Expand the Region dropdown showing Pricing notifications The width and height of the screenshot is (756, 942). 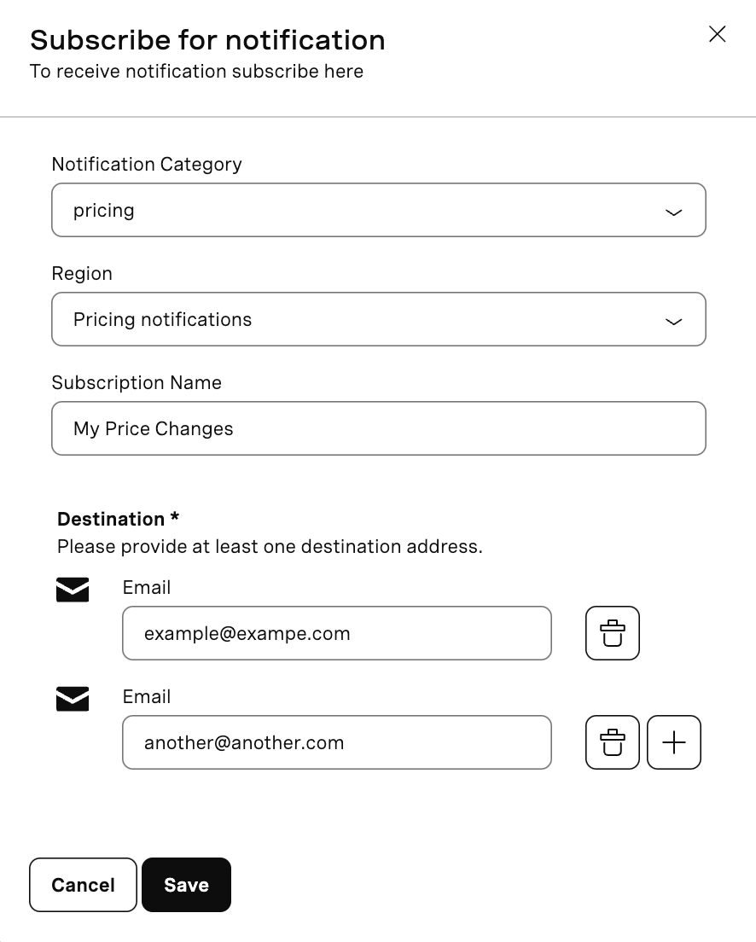[379, 320]
